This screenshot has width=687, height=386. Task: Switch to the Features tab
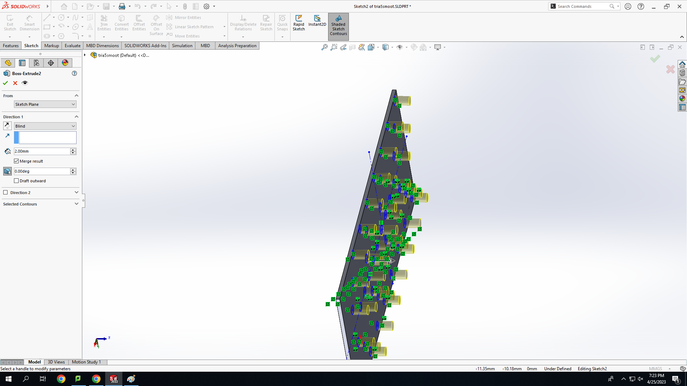coord(11,46)
